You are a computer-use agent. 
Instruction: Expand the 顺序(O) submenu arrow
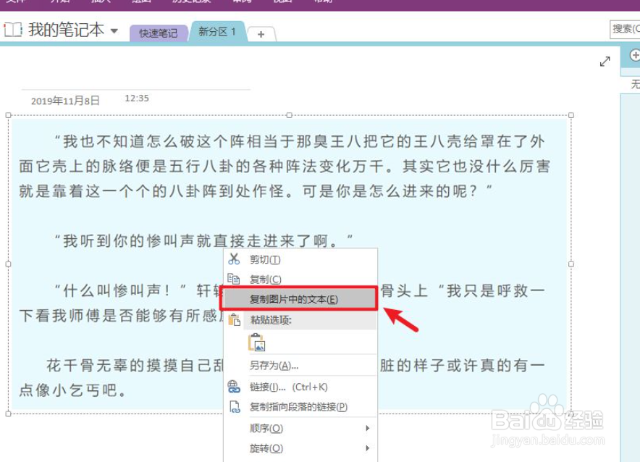369,429
